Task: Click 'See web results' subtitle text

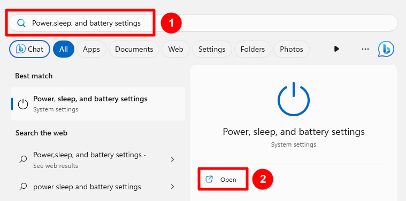Action: (x=56, y=166)
